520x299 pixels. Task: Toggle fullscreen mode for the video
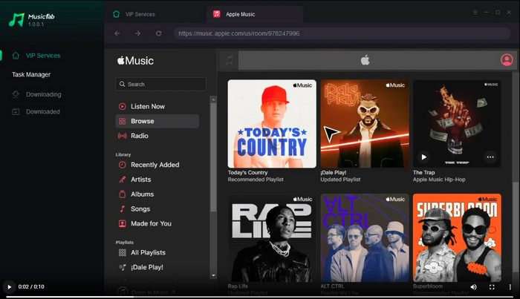click(x=491, y=286)
